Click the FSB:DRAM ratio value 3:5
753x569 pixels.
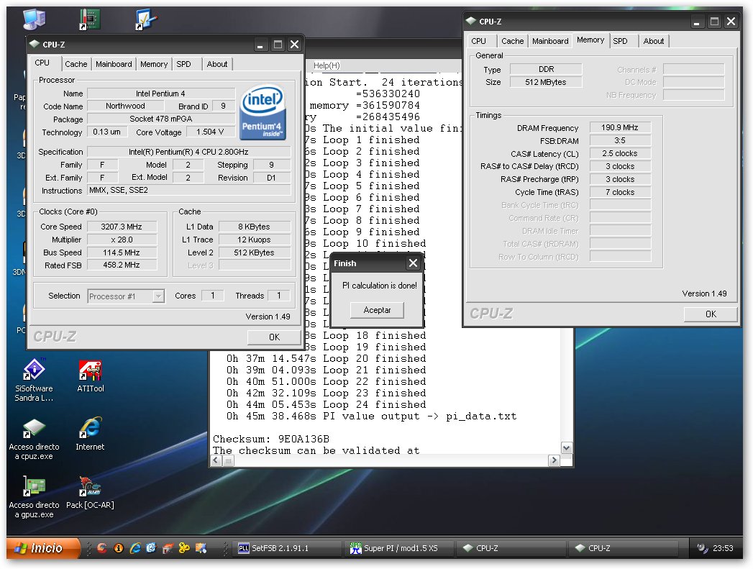620,140
